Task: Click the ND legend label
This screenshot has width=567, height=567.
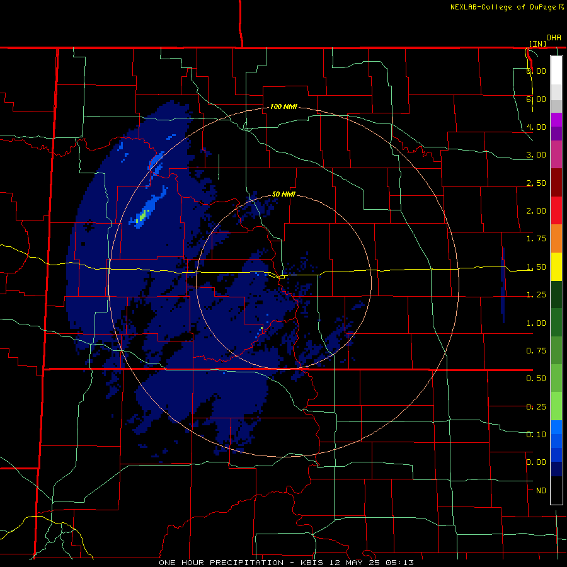Action: (541, 491)
